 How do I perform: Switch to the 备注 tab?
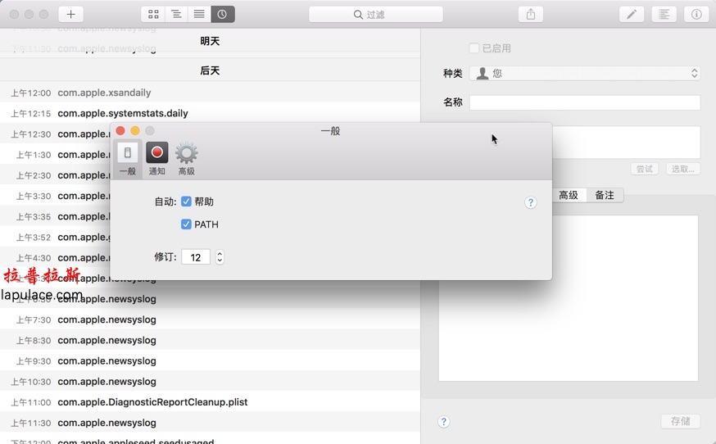click(605, 195)
